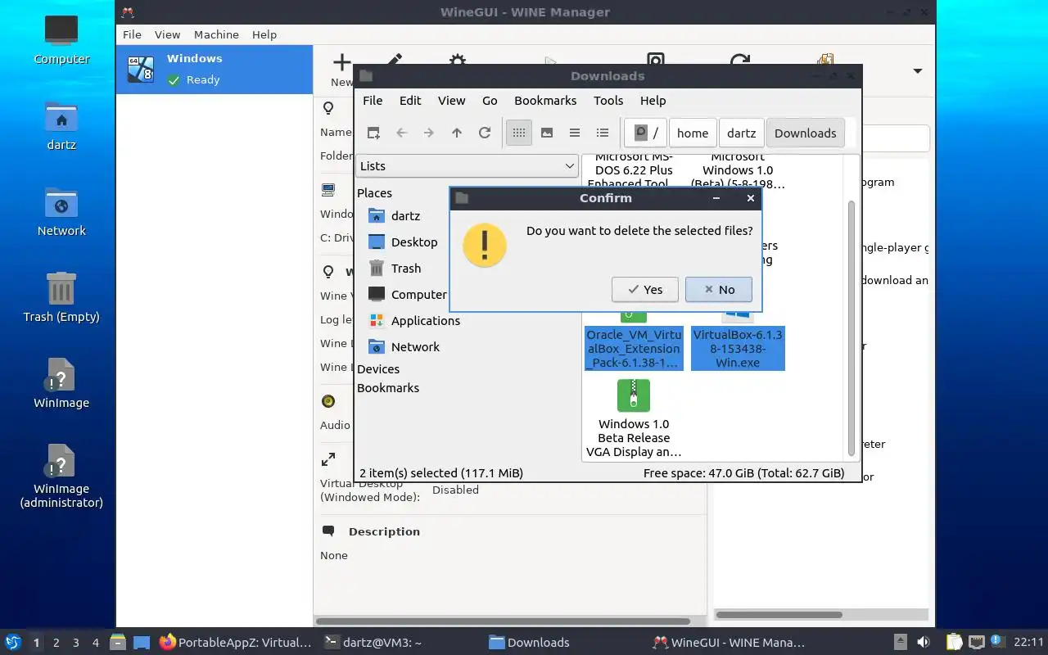Screen dimensions: 1048x655
Task: Open the View menu in Downloads window
Action: click(451, 101)
